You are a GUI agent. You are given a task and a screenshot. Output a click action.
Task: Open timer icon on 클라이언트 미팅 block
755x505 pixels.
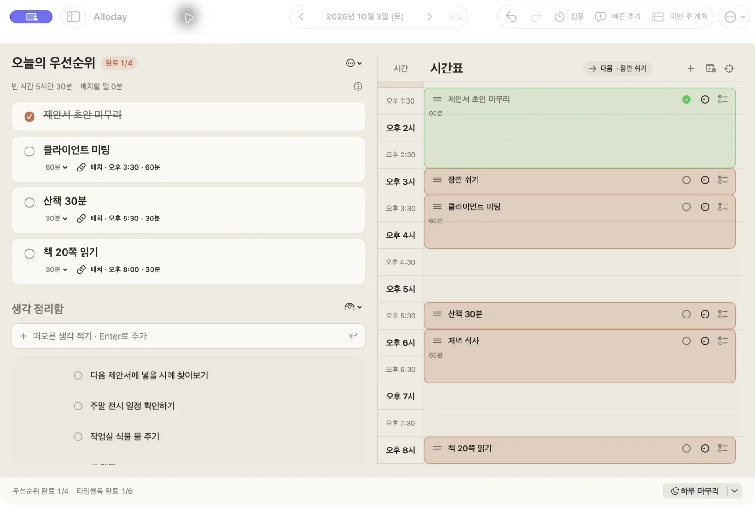click(705, 207)
